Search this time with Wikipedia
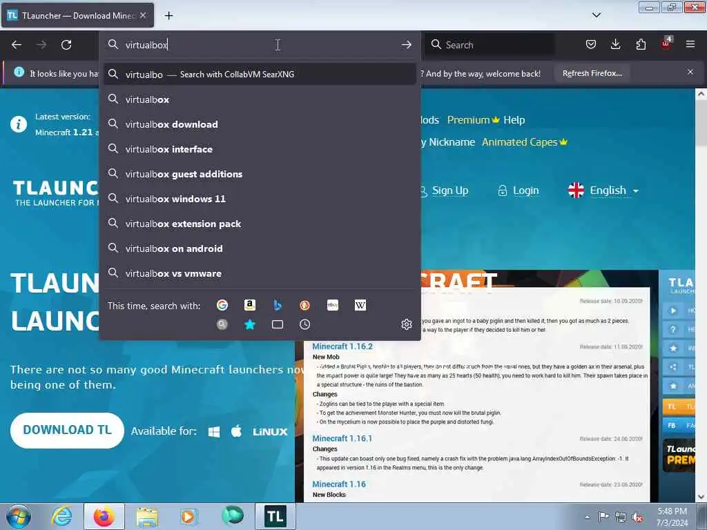Image resolution: width=707 pixels, height=530 pixels. [360, 305]
